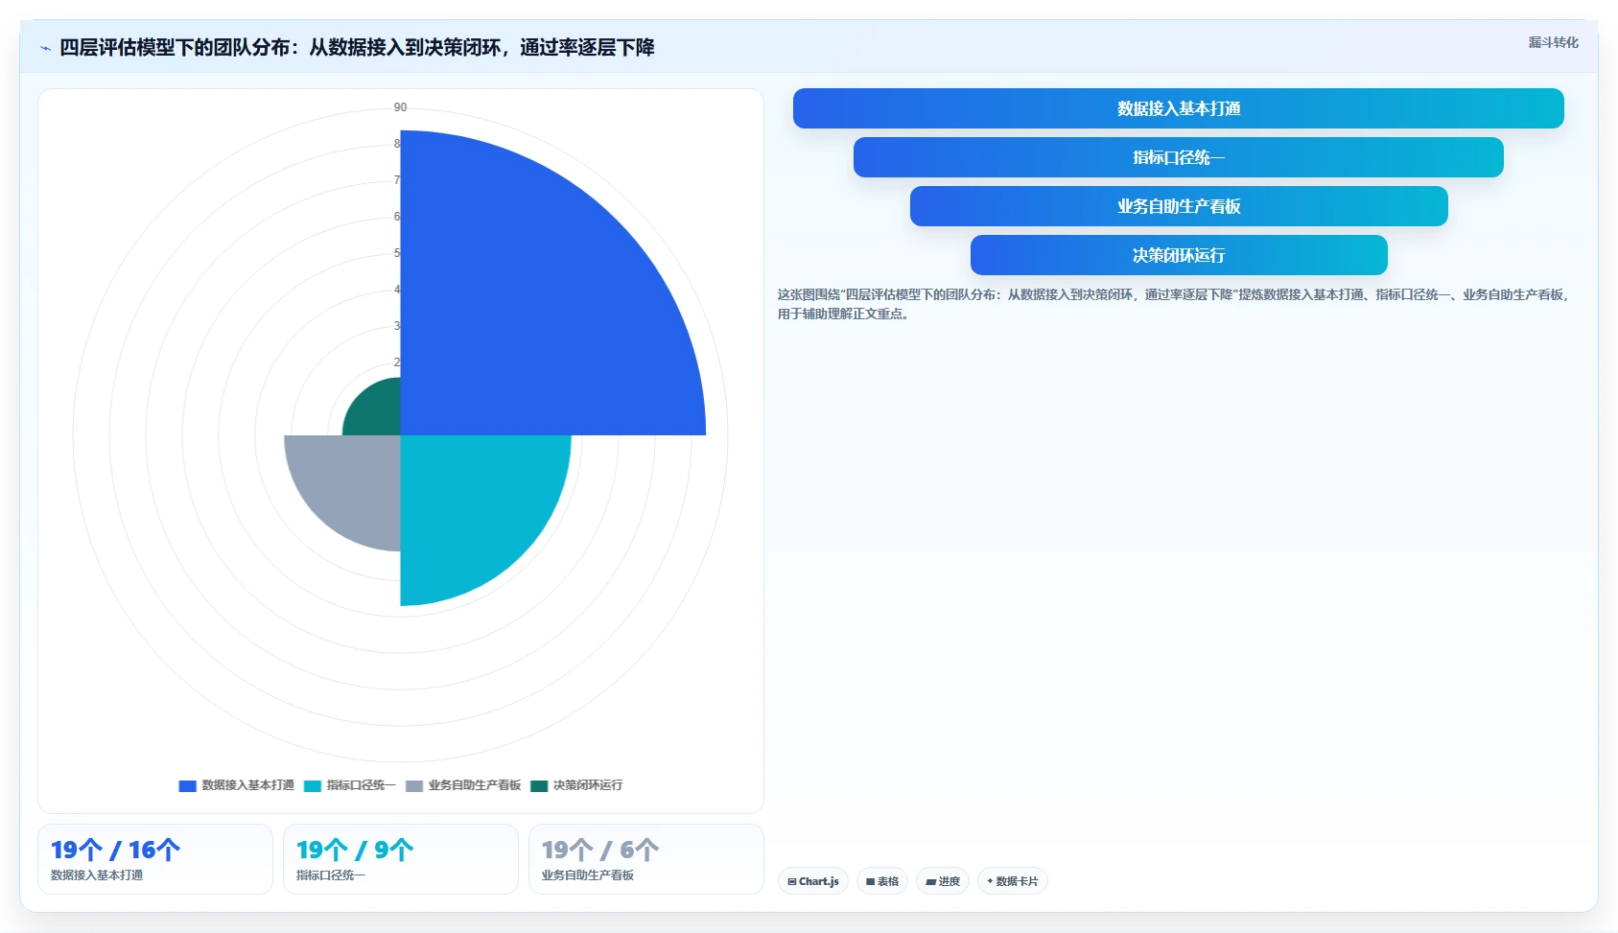Open the 19个 / 16个 stat card

155,859
